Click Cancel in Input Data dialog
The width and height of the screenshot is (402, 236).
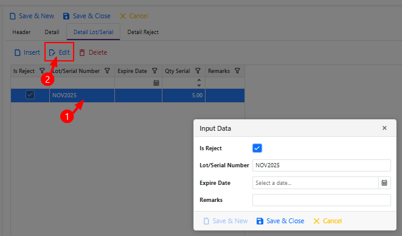click(328, 221)
